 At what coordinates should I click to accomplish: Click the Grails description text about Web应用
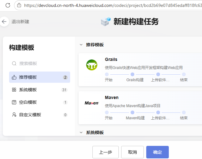coord(144,67)
